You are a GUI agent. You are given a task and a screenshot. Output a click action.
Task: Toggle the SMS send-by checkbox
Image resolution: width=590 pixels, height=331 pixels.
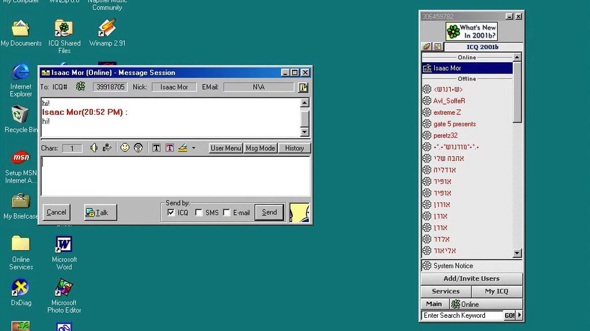click(x=198, y=212)
